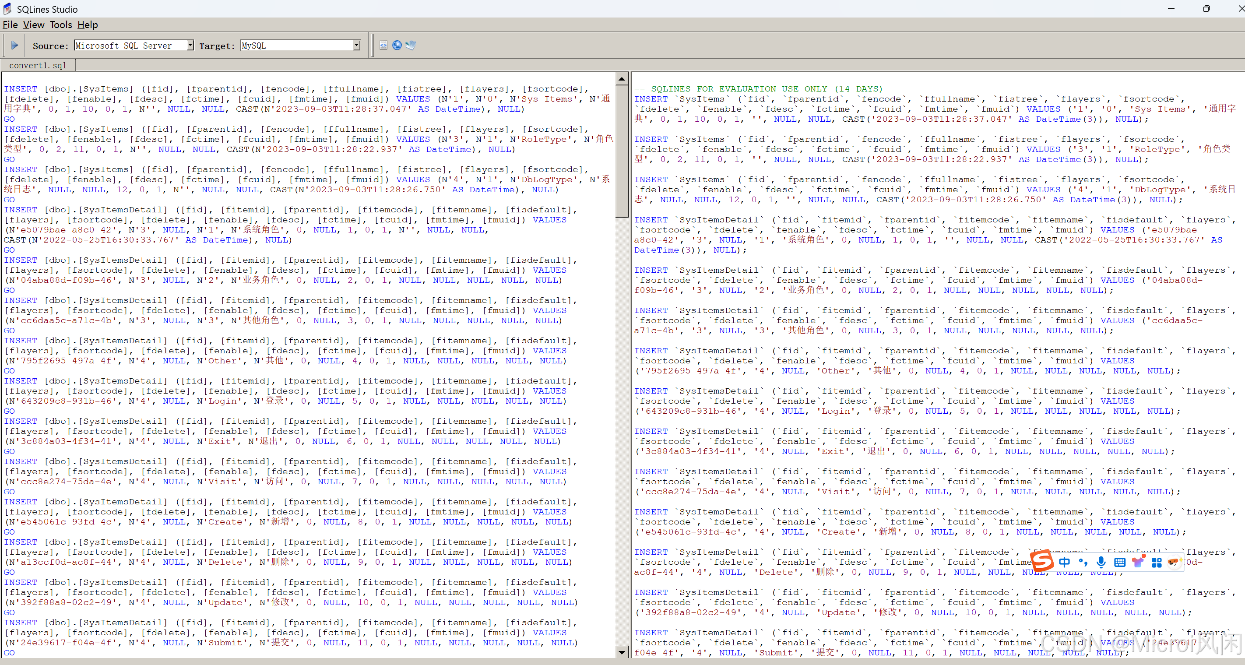The image size is (1245, 665).
Task: Click the Target: label in toolbar
Action: tap(218, 46)
